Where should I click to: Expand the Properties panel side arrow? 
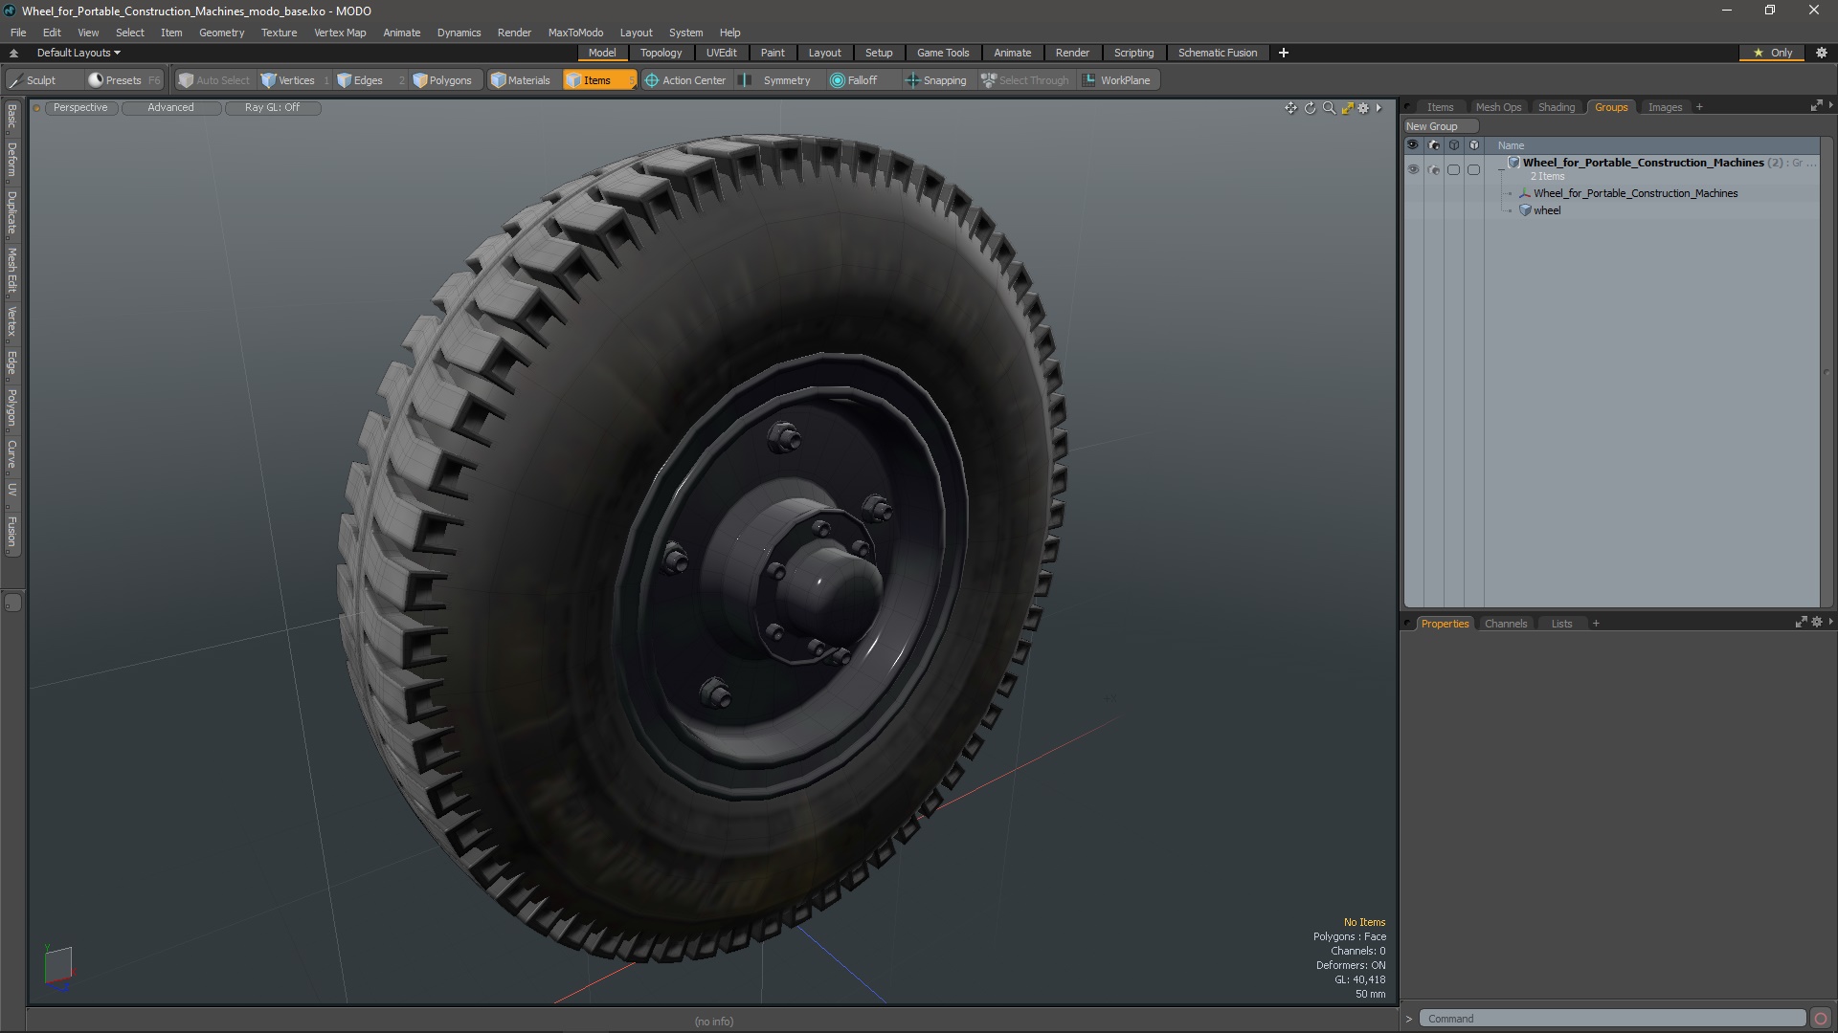point(1830,622)
